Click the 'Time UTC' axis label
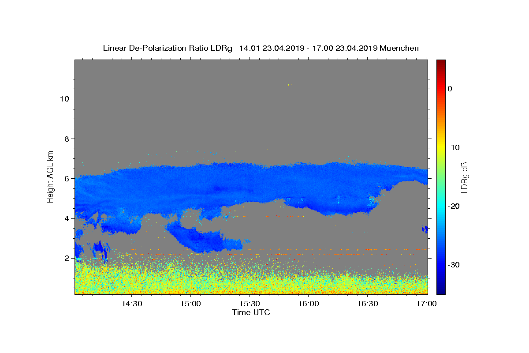The image size is (529, 353). pos(251,312)
